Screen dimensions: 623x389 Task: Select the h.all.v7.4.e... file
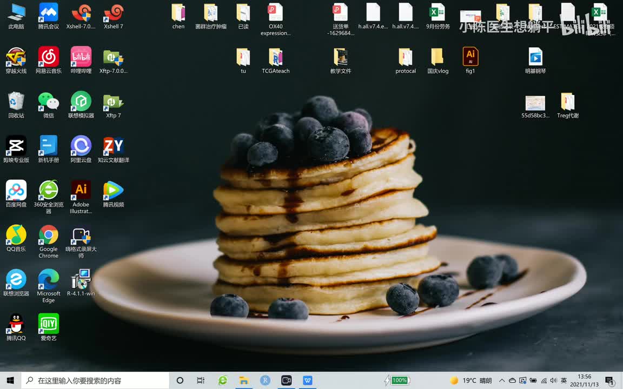[373, 16]
